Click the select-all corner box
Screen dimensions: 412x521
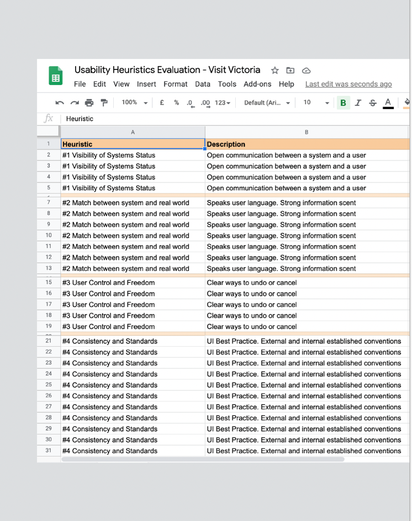(49, 132)
